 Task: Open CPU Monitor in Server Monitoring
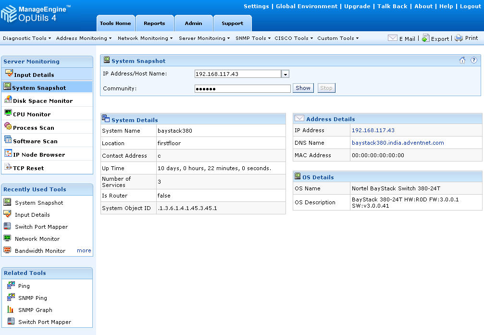[32, 114]
